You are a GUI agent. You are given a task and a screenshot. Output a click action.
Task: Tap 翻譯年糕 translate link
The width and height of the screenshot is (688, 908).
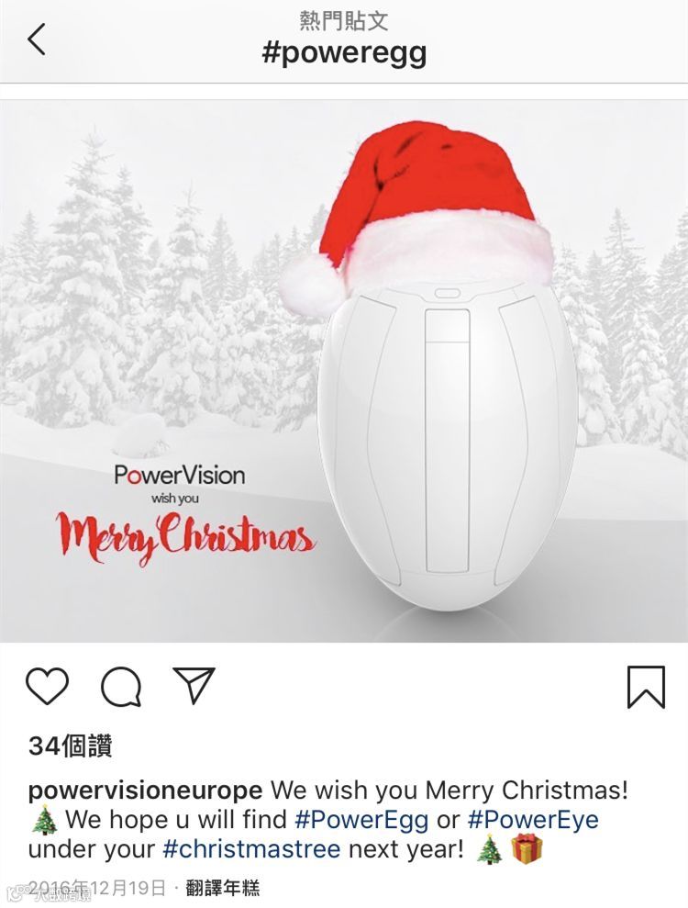(x=223, y=887)
